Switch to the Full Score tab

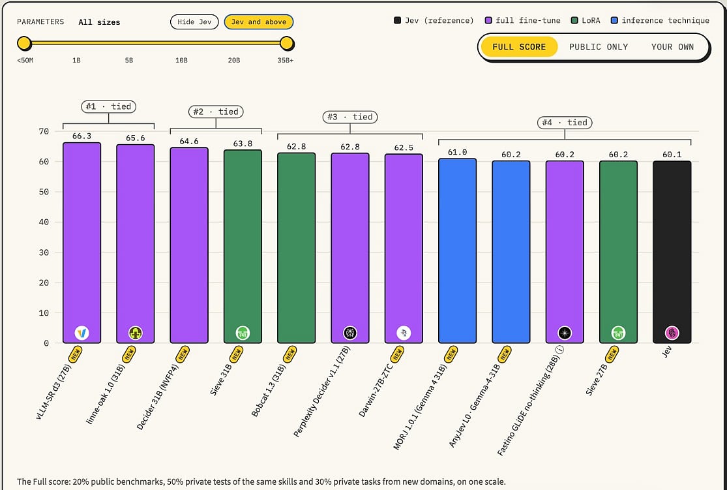[519, 47]
